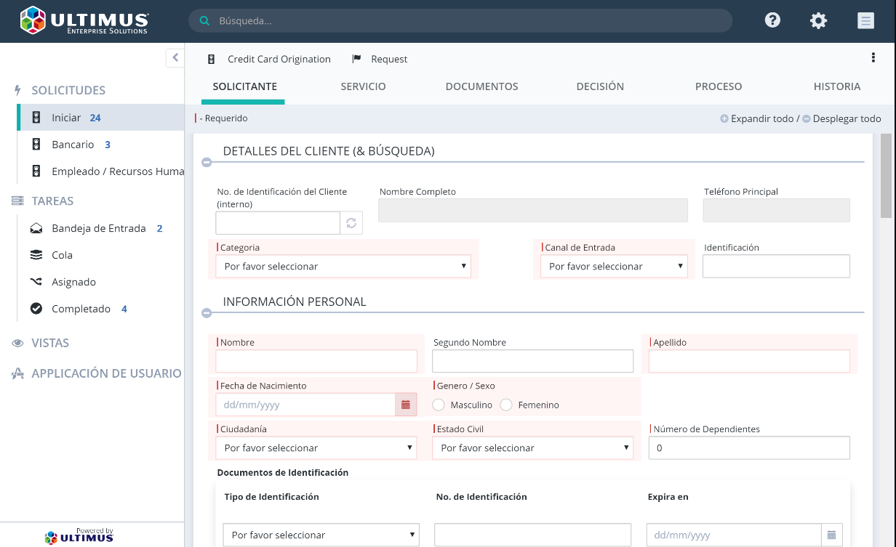Open the top-right header menu icon
The width and height of the screenshot is (896, 547).
pyautogui.click(x=865, y=20)
